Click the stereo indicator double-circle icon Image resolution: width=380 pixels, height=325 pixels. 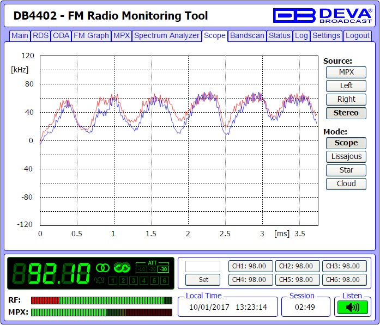(102, 268)
